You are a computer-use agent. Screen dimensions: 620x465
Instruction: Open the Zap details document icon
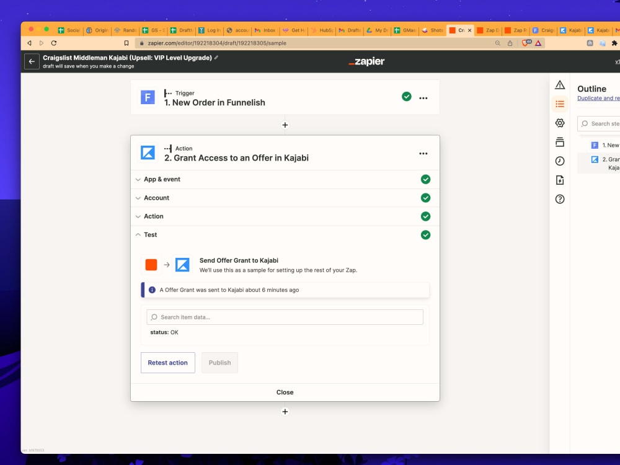pos(560,180)
